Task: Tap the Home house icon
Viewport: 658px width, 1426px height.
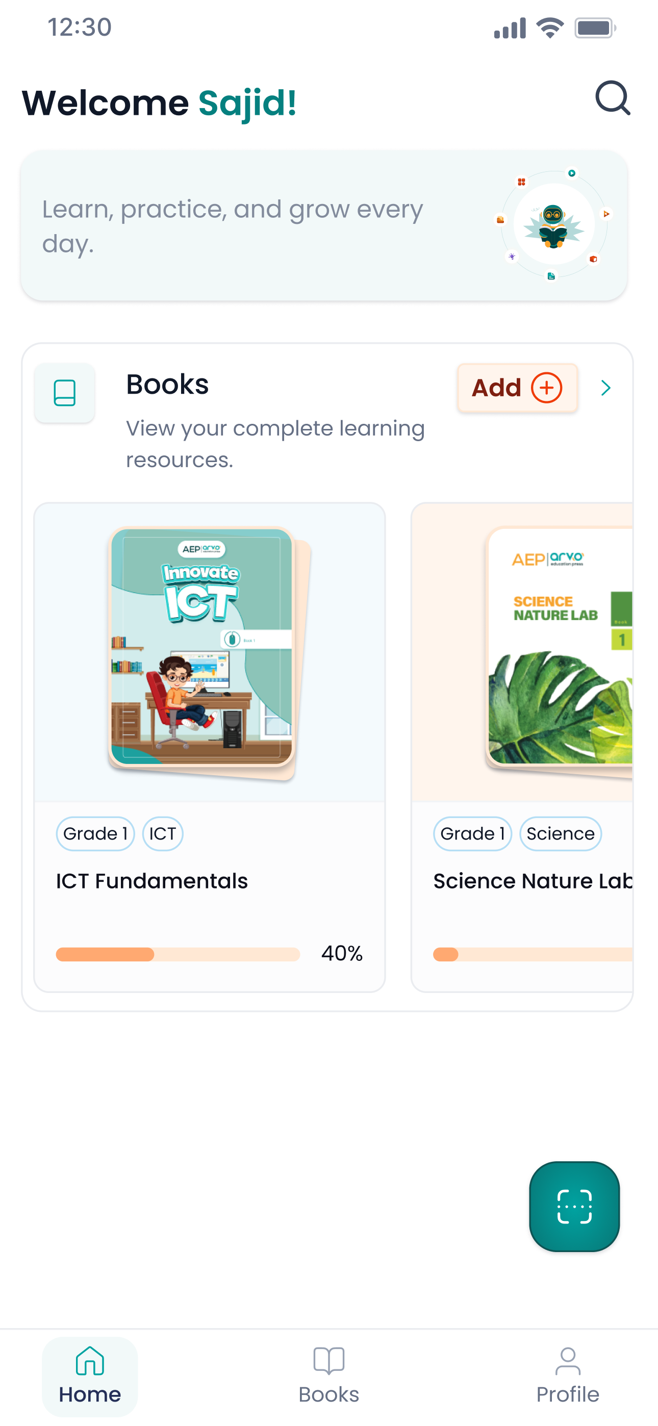Action: click(90, 1361)
